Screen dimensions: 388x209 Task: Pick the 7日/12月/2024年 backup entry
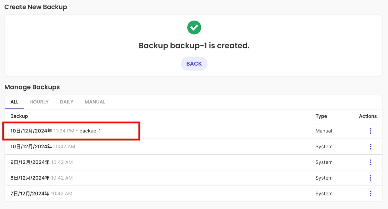click(x=41, y=193)
